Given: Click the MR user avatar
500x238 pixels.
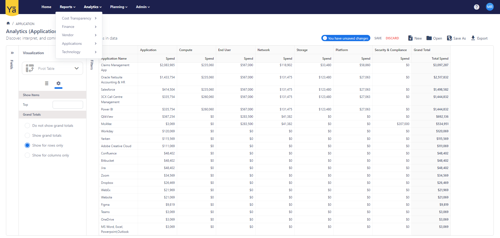Looking at the screenshot, I should point(490,7).
